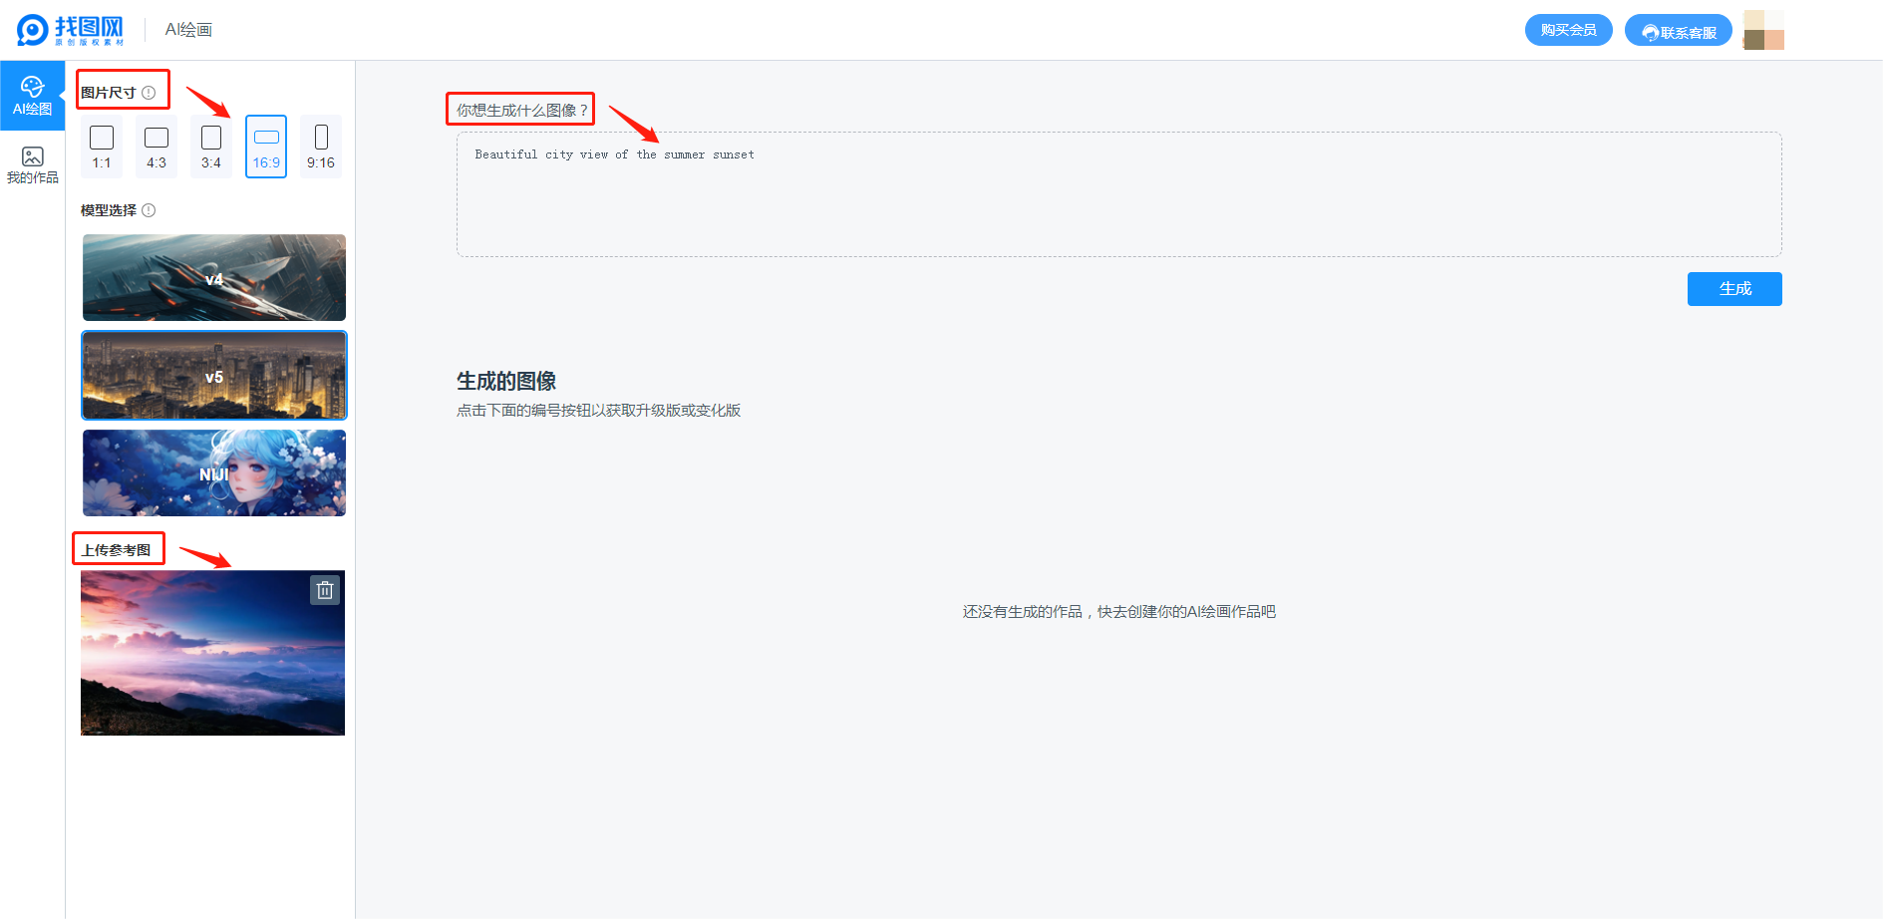Click the 上传参考图 label
Screen dimensions: 1883x919
(x=117, y=550)
